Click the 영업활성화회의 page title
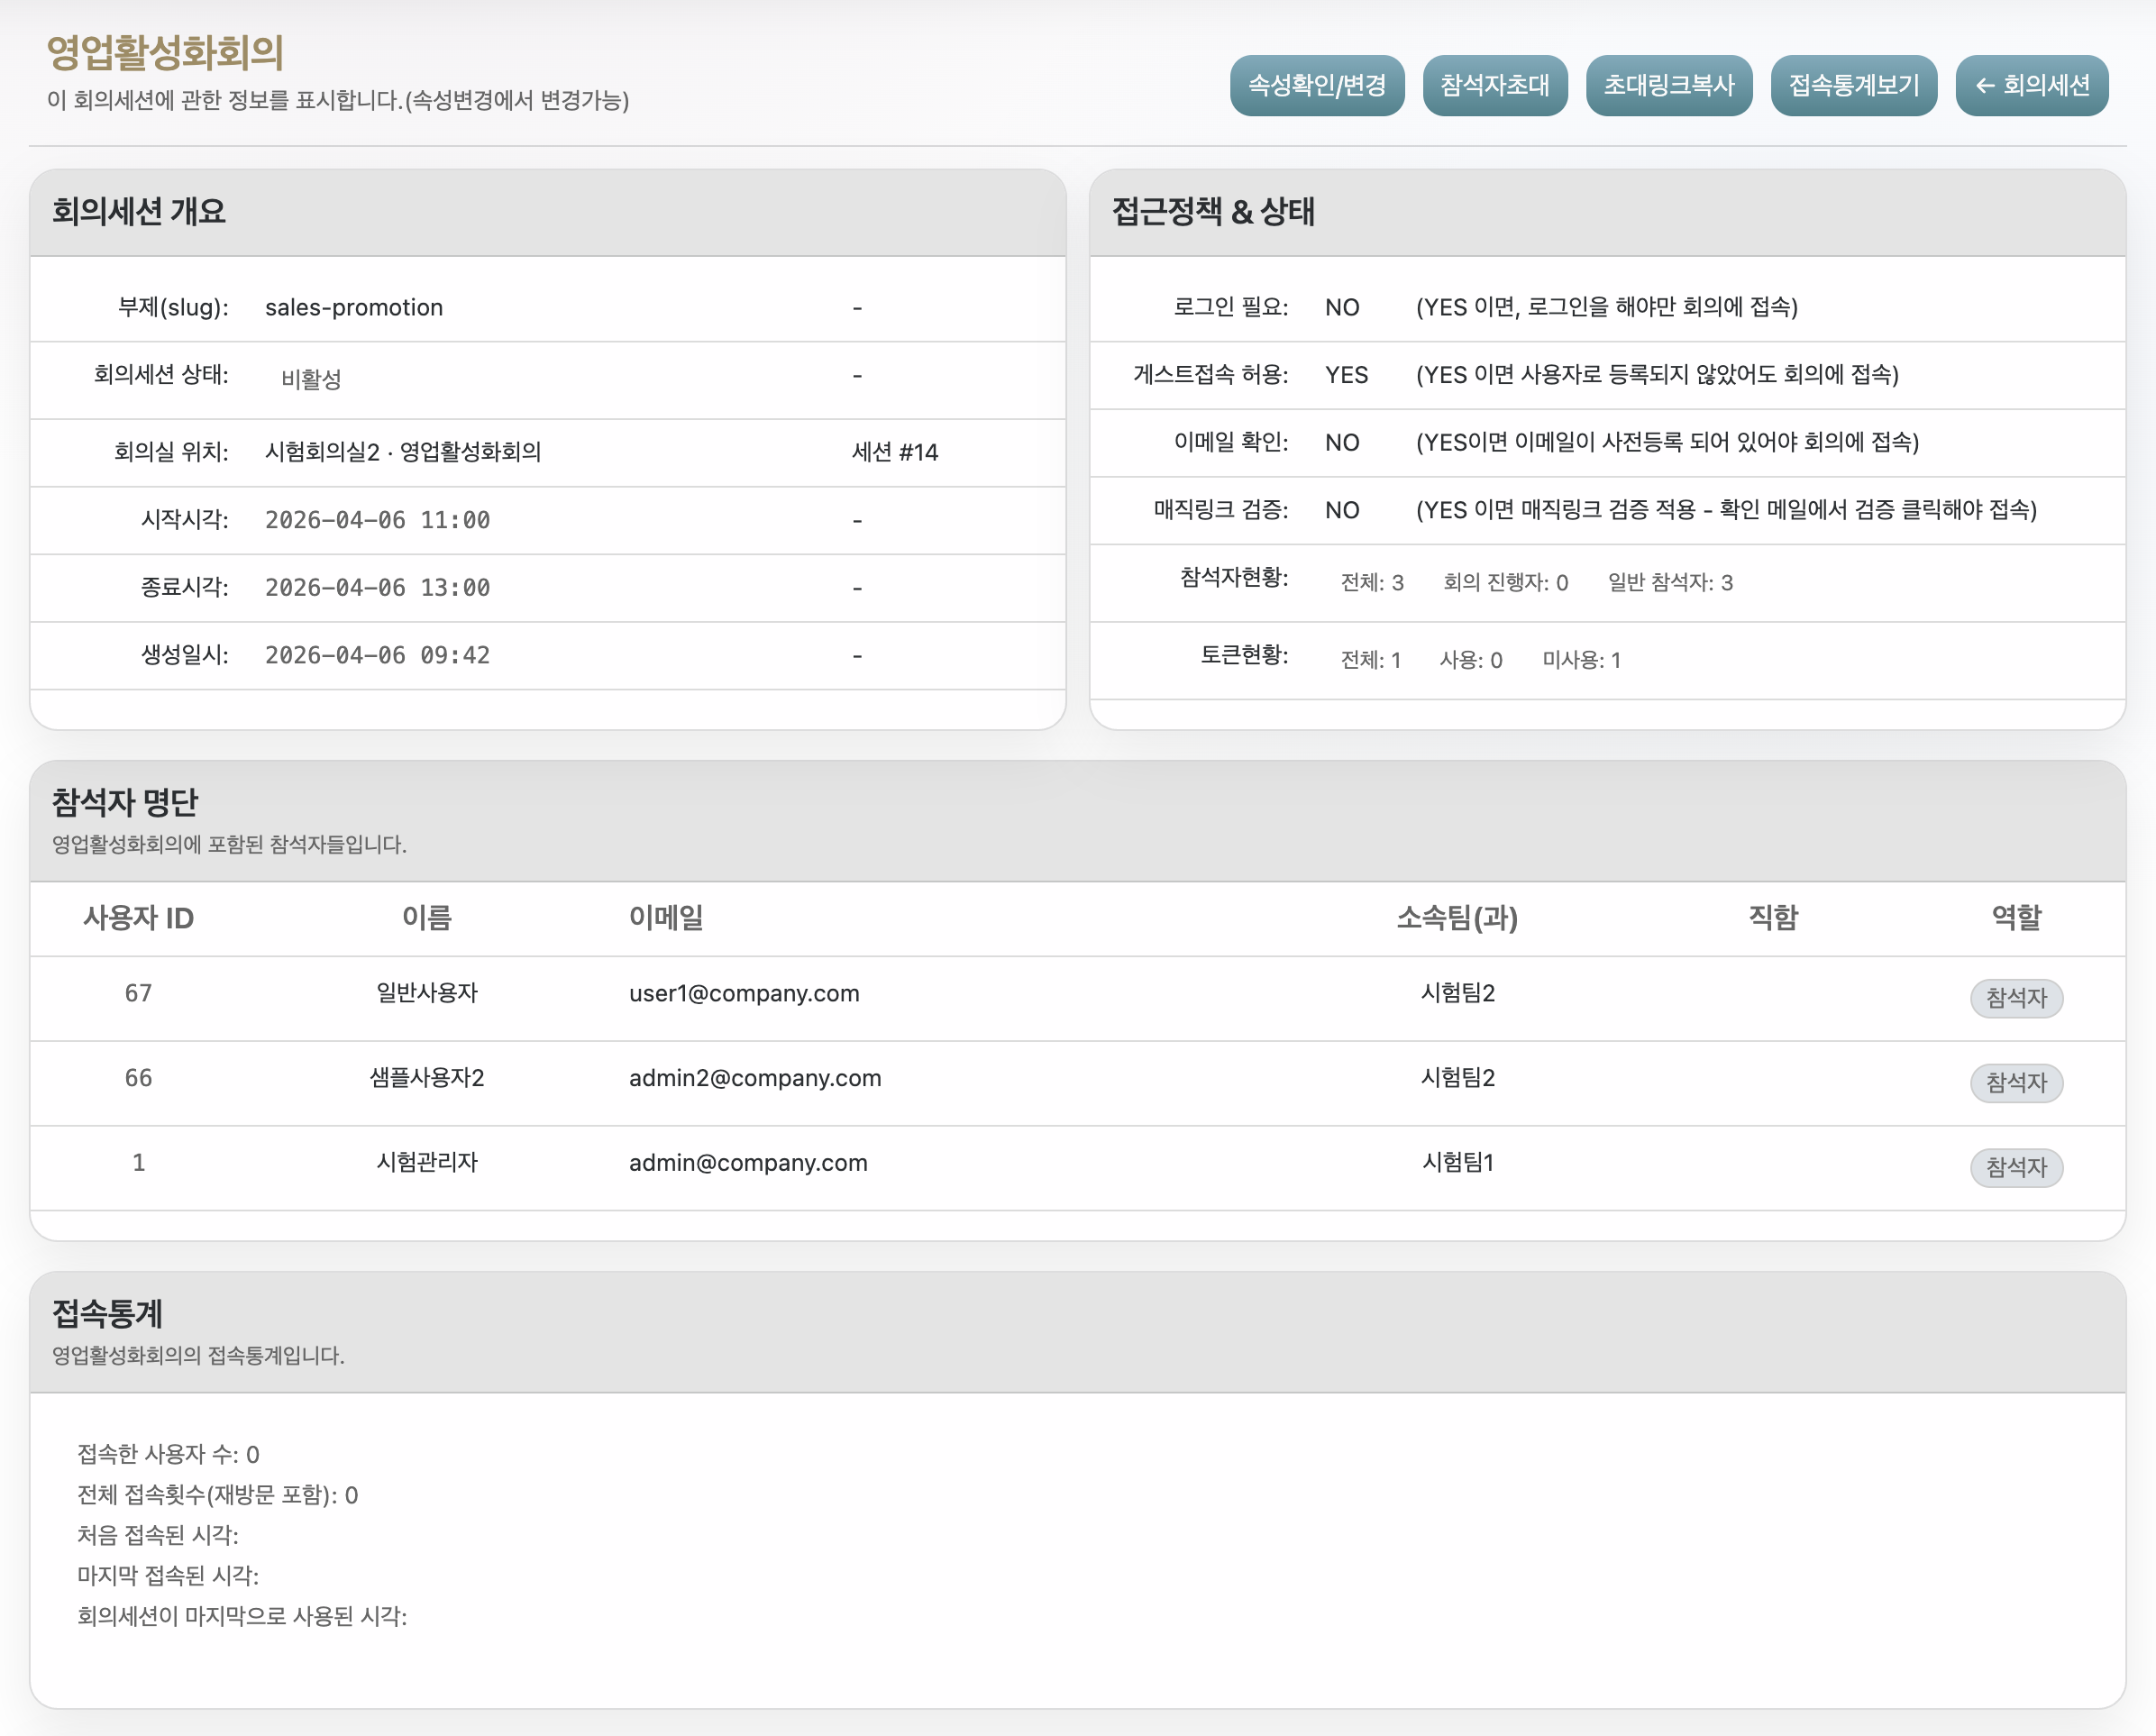Viewport: 2156px width, 1736px height. [x=165, y=52]
